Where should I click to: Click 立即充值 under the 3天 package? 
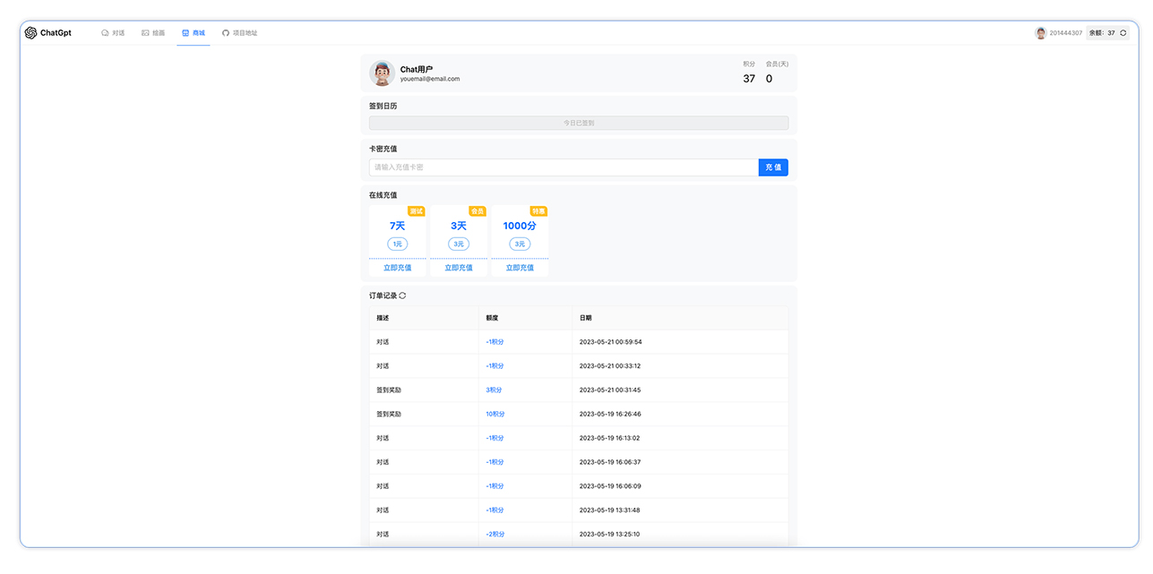point(459,267)
